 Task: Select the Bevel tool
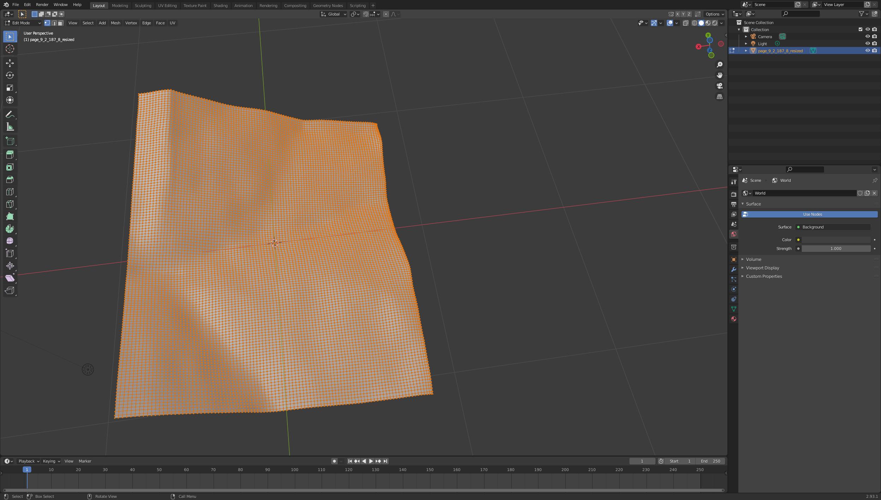tap(10, 179)
